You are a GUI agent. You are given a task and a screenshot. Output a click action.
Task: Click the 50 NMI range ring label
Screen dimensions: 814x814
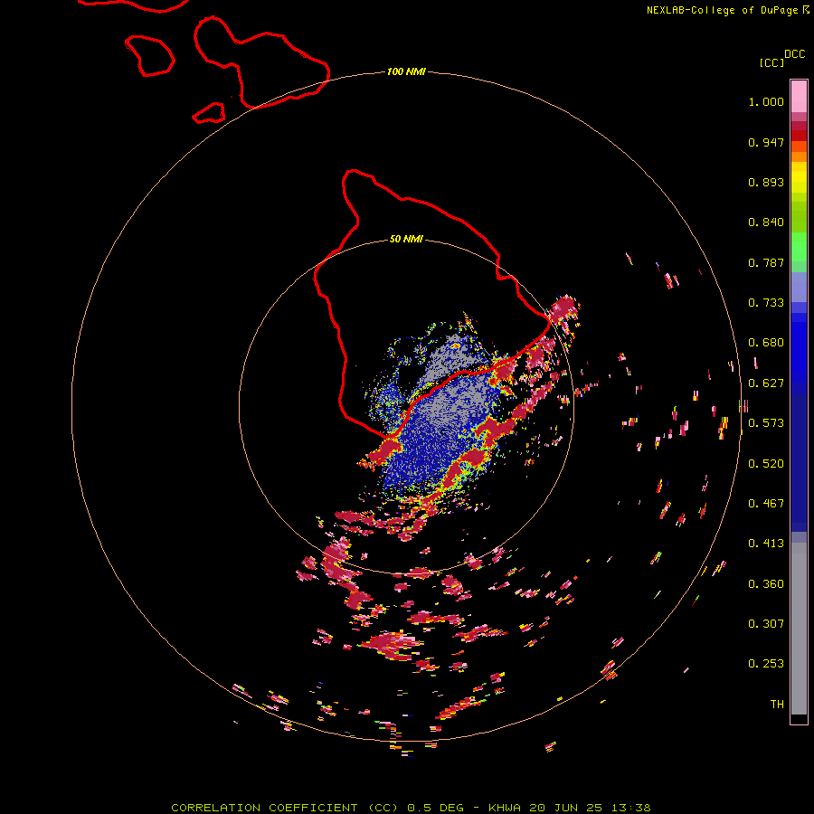406,239
